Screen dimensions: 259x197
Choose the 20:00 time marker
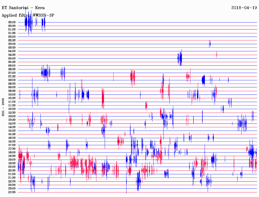point(12,167)
